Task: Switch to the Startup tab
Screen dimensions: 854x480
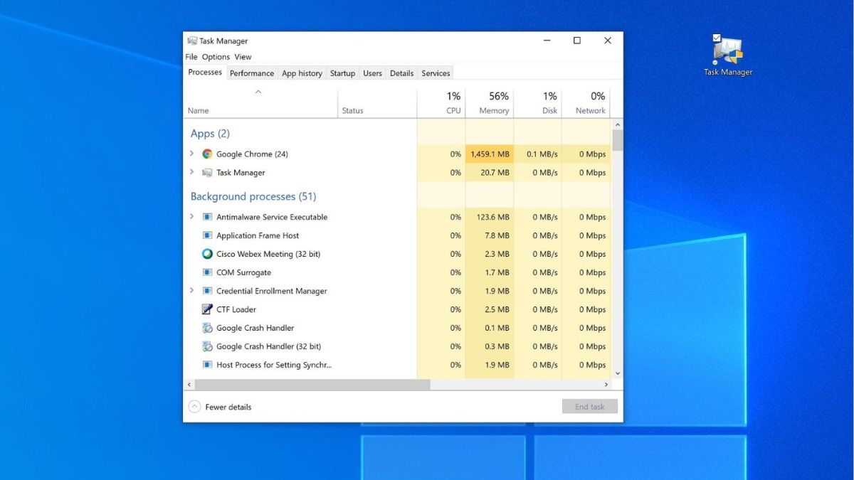Action: pyautogui.click(x=342, y=73)
